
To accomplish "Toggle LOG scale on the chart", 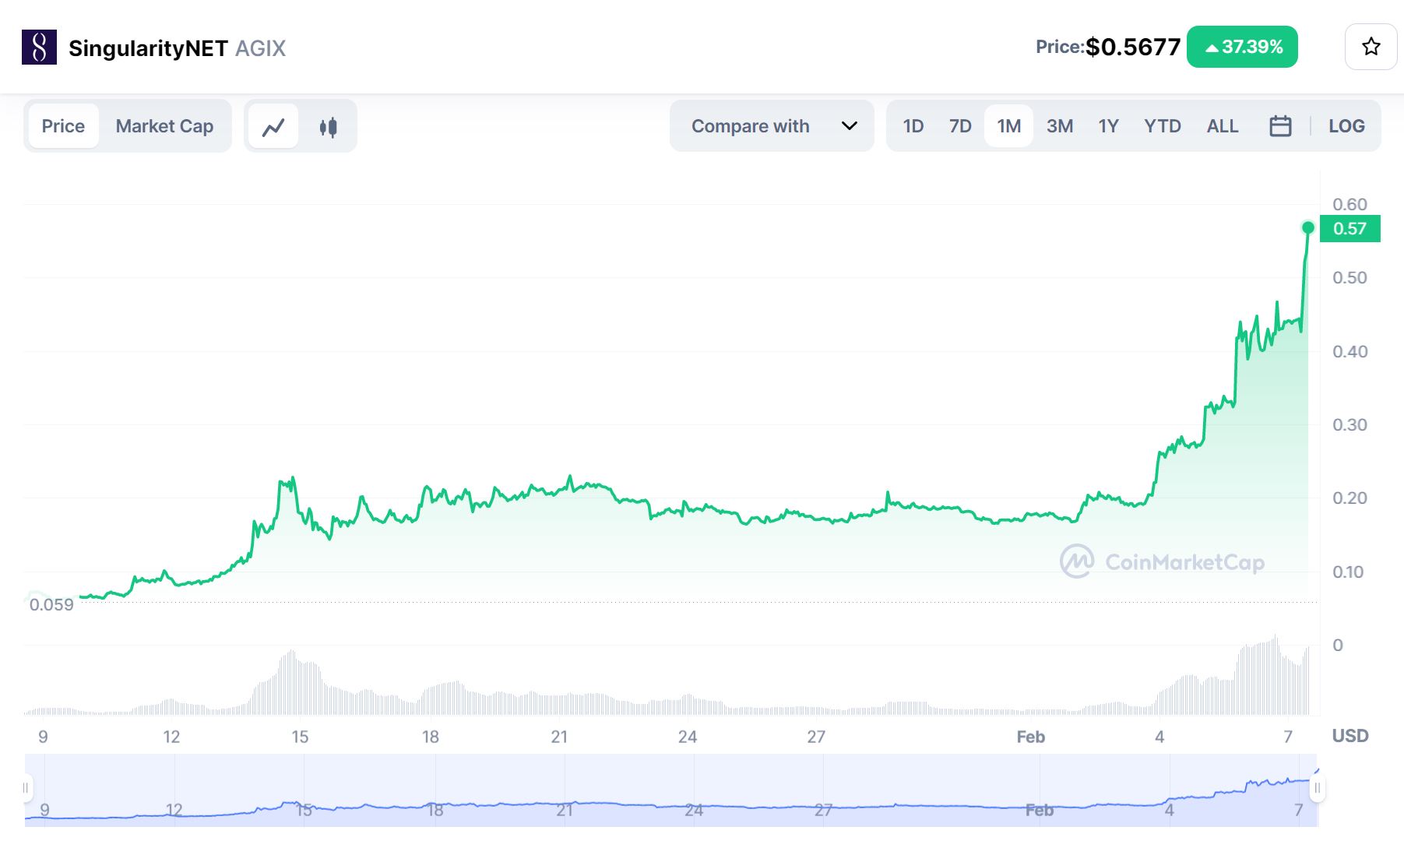I will pyautogui.click(x=1346, y=126).
